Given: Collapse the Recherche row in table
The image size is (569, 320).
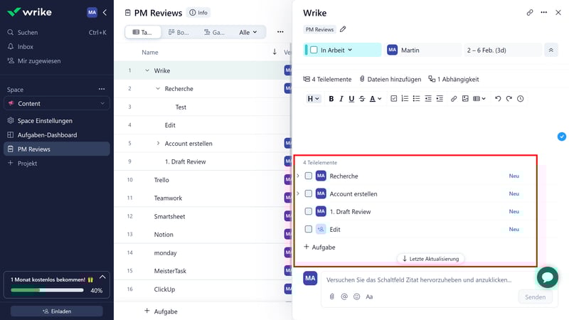Looking at the screenshot, I should pyautogui.click(x=158, y=88).
